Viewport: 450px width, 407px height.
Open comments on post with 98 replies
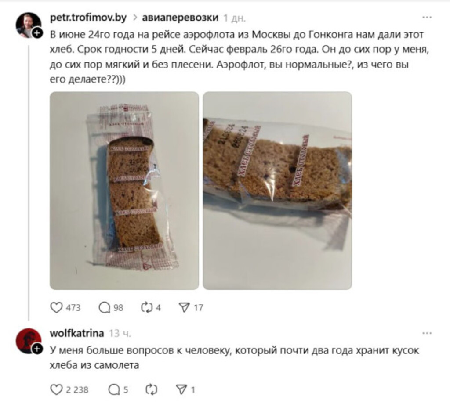pos(105,307)
